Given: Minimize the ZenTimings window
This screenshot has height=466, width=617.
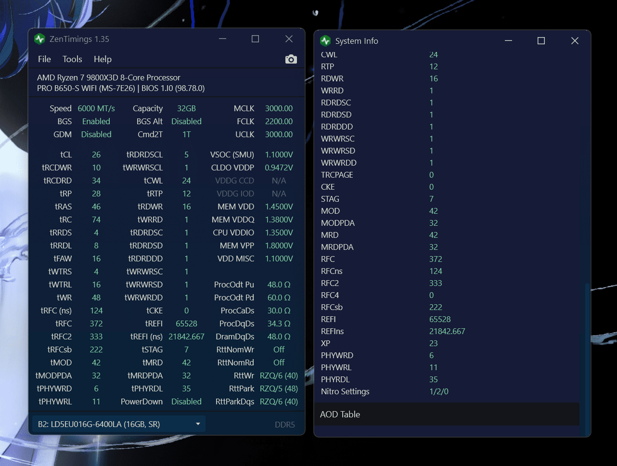Looking at the screenshot, I should tap(222, 39).
